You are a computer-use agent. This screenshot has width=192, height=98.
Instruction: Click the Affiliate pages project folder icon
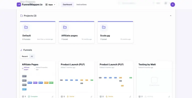(65, 27)
